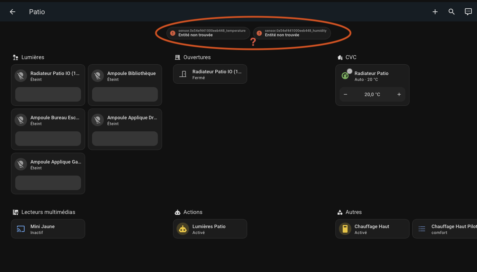Toggle Ampoule Bureau Escalier light icon
This screenshot has height=272, width=477.
click(x=21, y=120)
